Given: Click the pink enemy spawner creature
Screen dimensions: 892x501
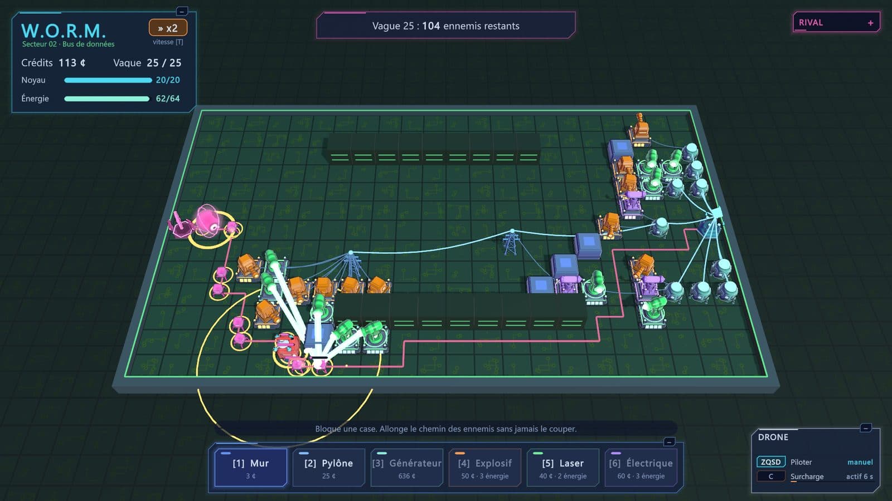Looking at the screenshot, I should click(207, 220).
